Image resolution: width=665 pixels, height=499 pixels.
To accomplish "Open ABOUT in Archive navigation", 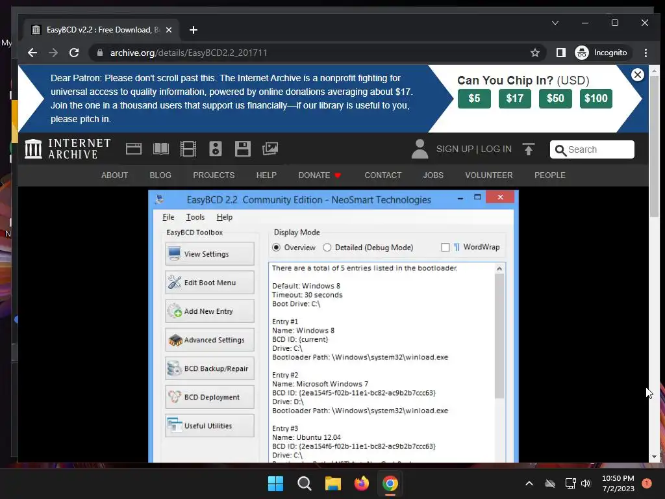I will click(x=114, y=175).
